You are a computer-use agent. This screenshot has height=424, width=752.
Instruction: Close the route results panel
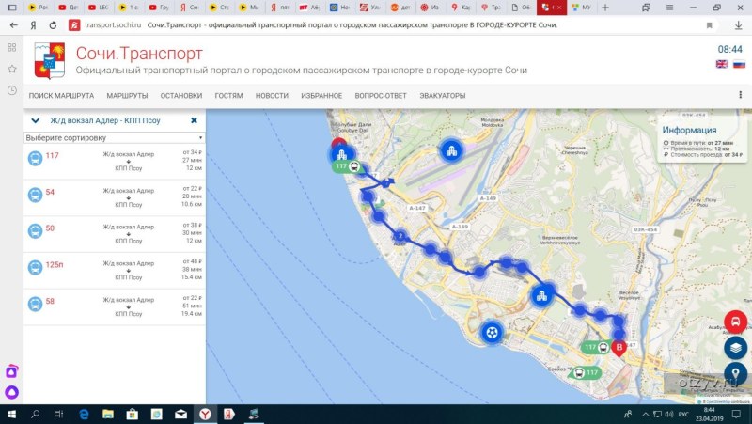click(x=194, y=121)
